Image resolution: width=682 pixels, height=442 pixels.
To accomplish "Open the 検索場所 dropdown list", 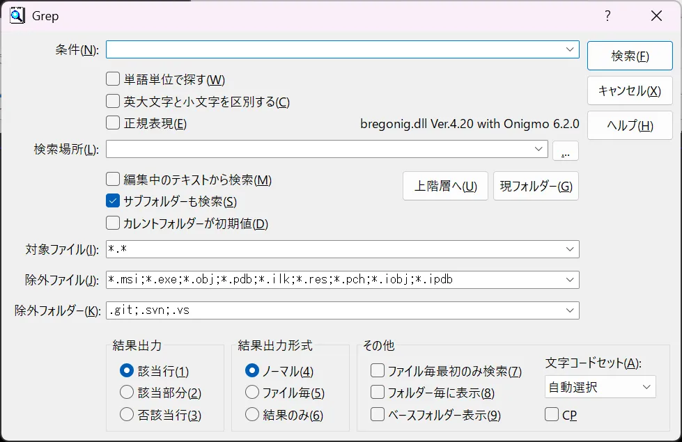I will pyautogui.click(x=538, y=149).
